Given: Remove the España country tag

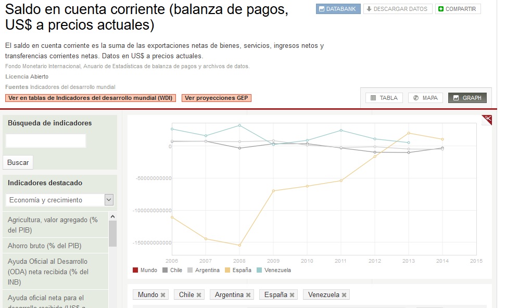Looking at the screenshot, I should pyautogui.click(x=292, y=295).
